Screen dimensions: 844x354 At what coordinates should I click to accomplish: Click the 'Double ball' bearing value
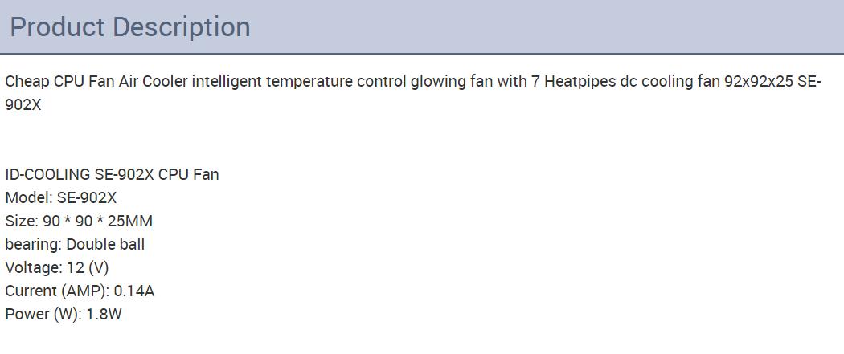coord(105,244)
